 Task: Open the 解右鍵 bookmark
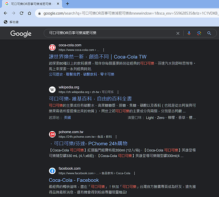pos(11,22)
